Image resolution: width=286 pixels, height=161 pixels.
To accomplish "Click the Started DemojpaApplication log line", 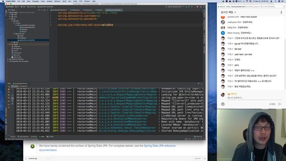I will tap(109, 131).
